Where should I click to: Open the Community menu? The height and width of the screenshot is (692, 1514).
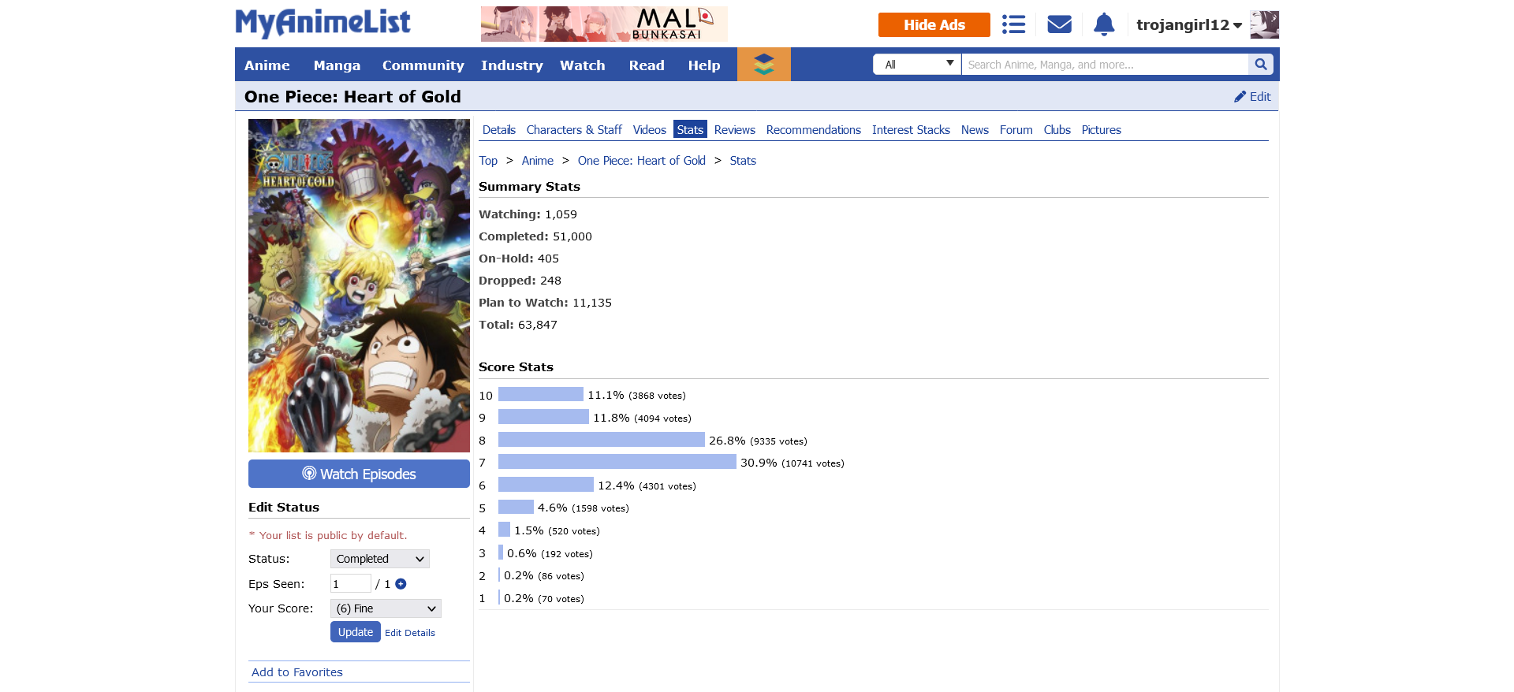[x=423, y=65]
